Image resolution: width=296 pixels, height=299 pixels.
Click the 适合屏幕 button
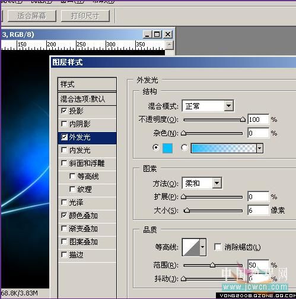[32, 16]
